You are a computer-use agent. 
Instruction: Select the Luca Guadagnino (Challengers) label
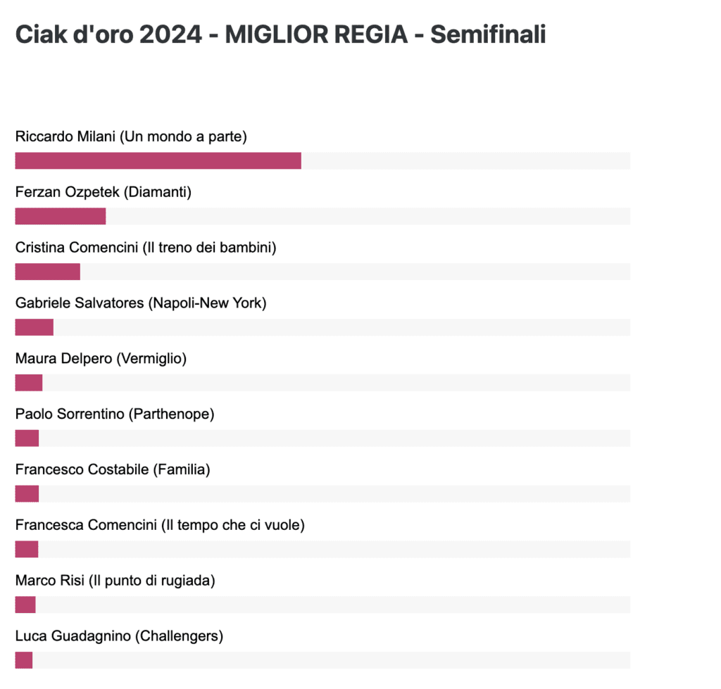coord(119,636)
